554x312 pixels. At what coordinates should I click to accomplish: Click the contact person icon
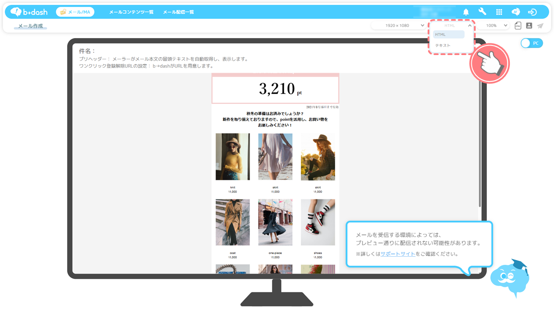point(529,26)
